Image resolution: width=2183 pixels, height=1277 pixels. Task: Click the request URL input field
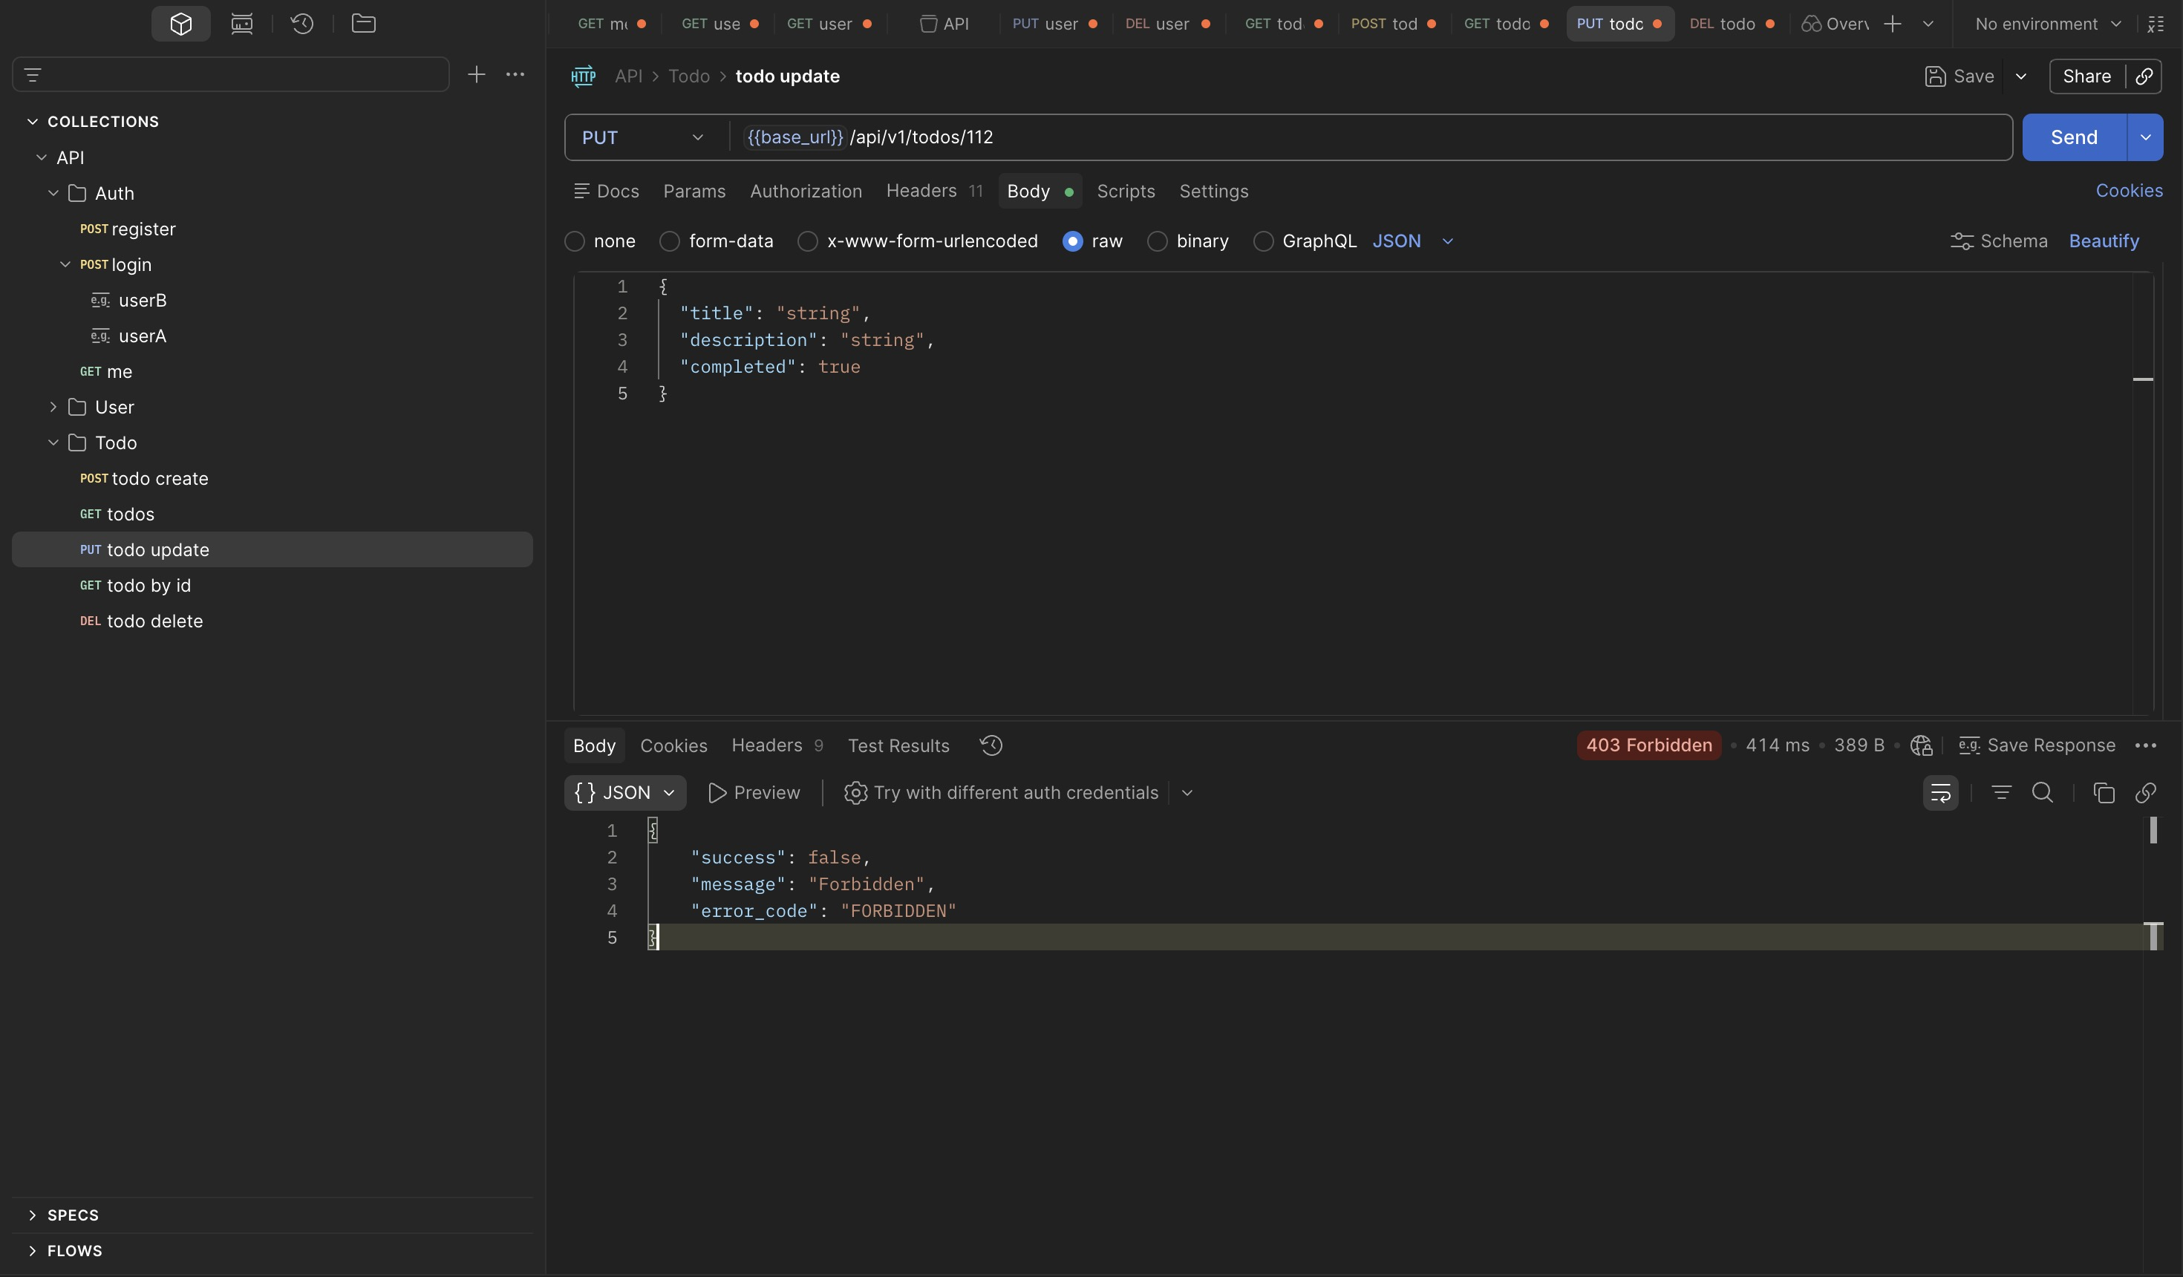pyautogui.click(x=1371, y=137)
